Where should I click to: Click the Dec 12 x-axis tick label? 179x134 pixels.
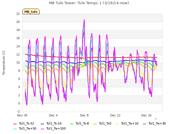click(x=115, y=115)
